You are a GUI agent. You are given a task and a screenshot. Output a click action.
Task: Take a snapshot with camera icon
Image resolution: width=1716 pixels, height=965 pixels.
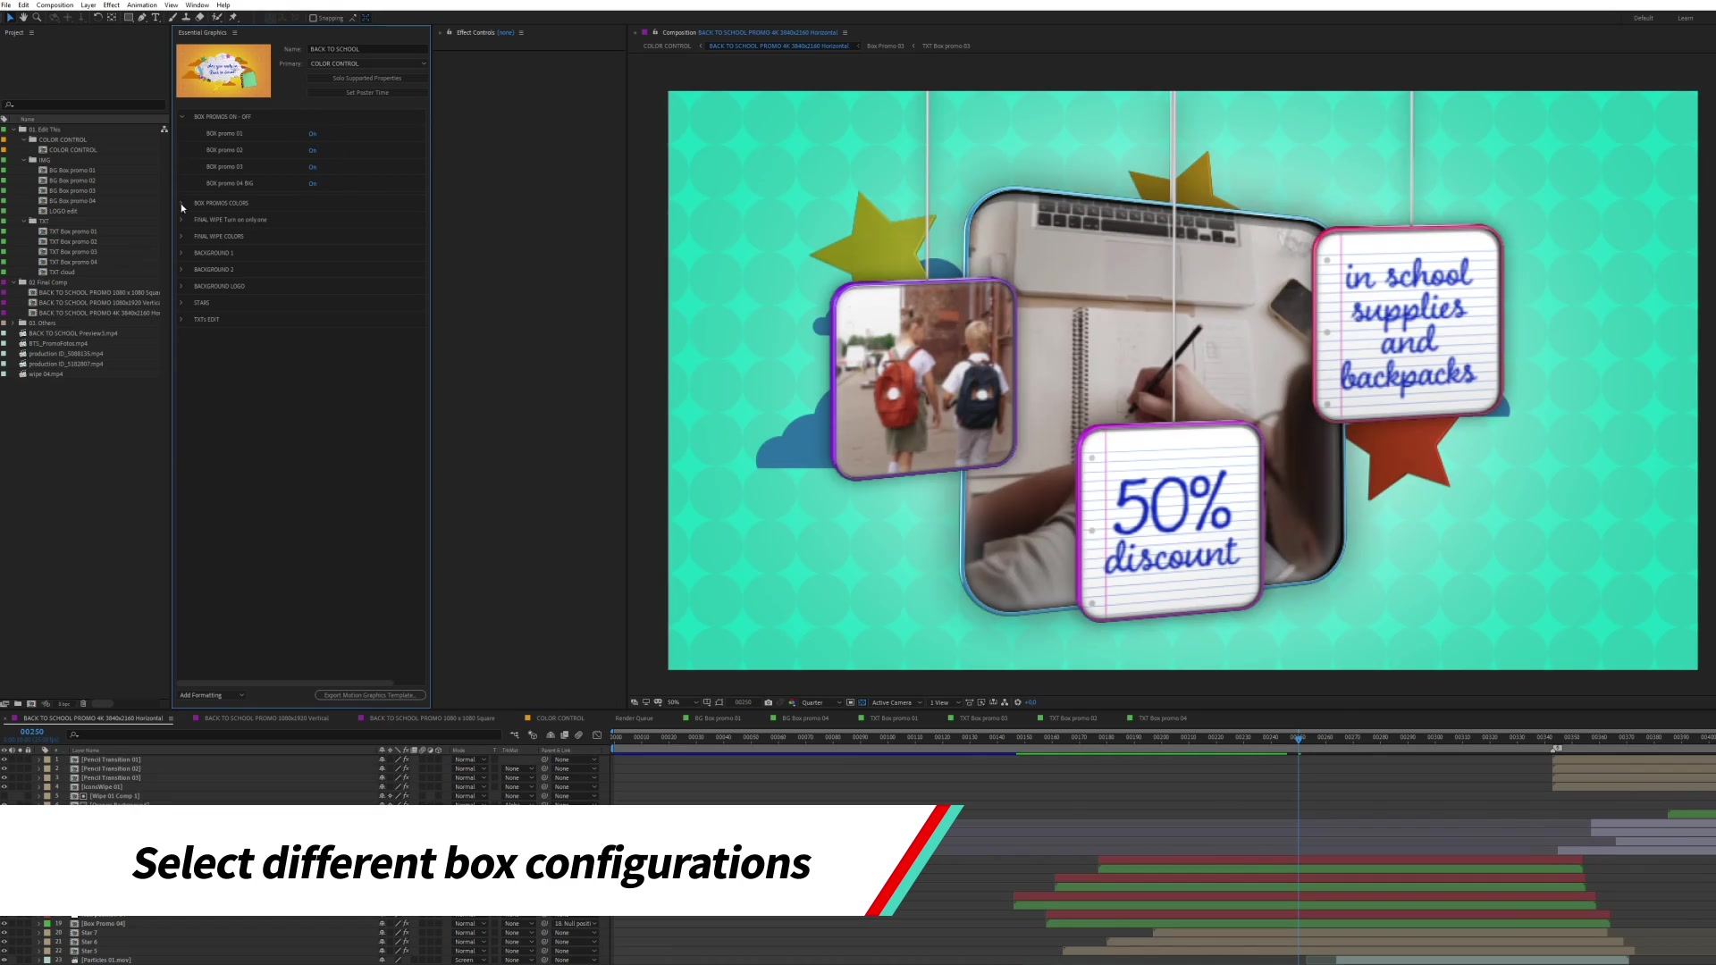[769, 702]
